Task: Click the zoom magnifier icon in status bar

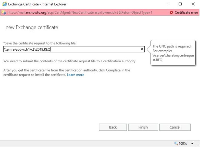Action: pos(176,143)
